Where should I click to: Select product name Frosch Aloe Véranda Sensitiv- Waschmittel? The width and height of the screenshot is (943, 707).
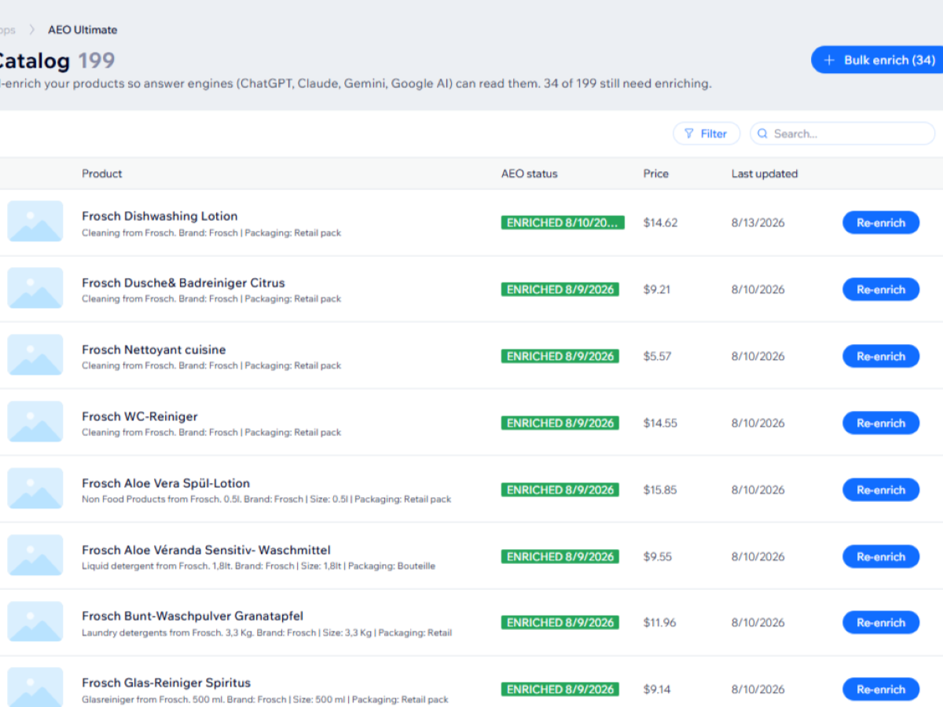pos(206,550)
